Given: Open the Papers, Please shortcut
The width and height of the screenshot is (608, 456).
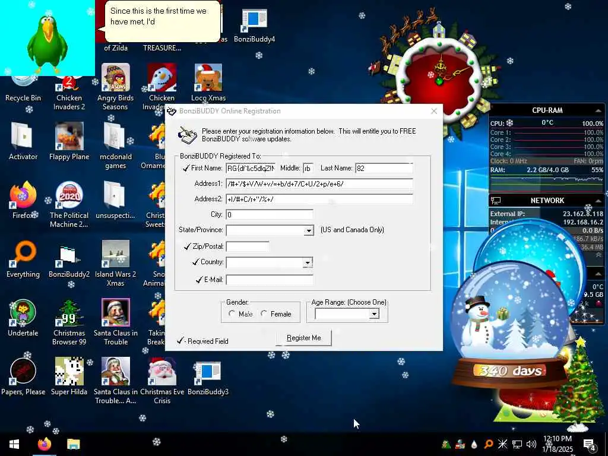Looking at the screenshot, I should [23, 376].
